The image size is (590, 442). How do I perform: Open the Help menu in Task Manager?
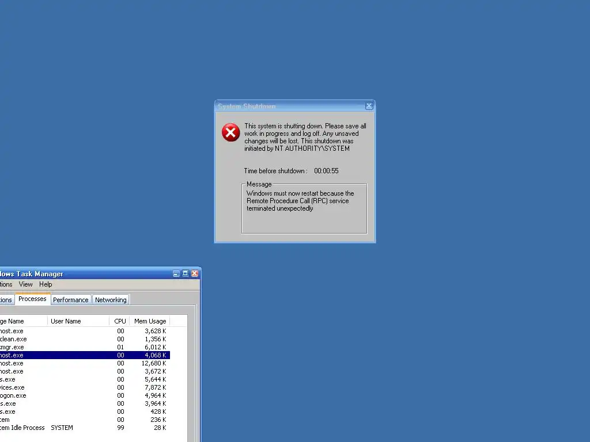pos(46,284)
